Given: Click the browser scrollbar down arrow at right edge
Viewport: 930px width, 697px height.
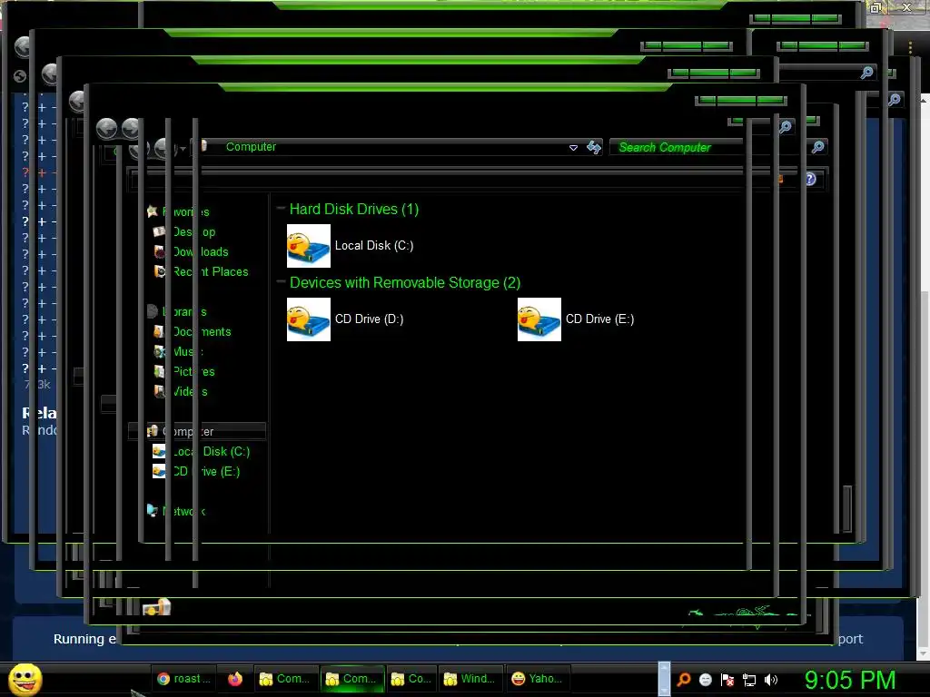Looking at the screenshot, I should pyautogui.click(x=924, y=654).
